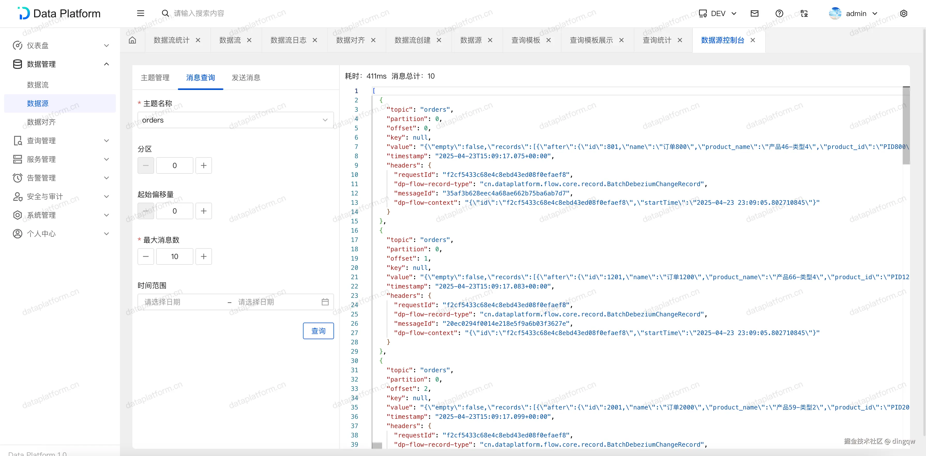Open the 主题名称 orders dropdown
The image size is (926, 456).
click(236, 120)
